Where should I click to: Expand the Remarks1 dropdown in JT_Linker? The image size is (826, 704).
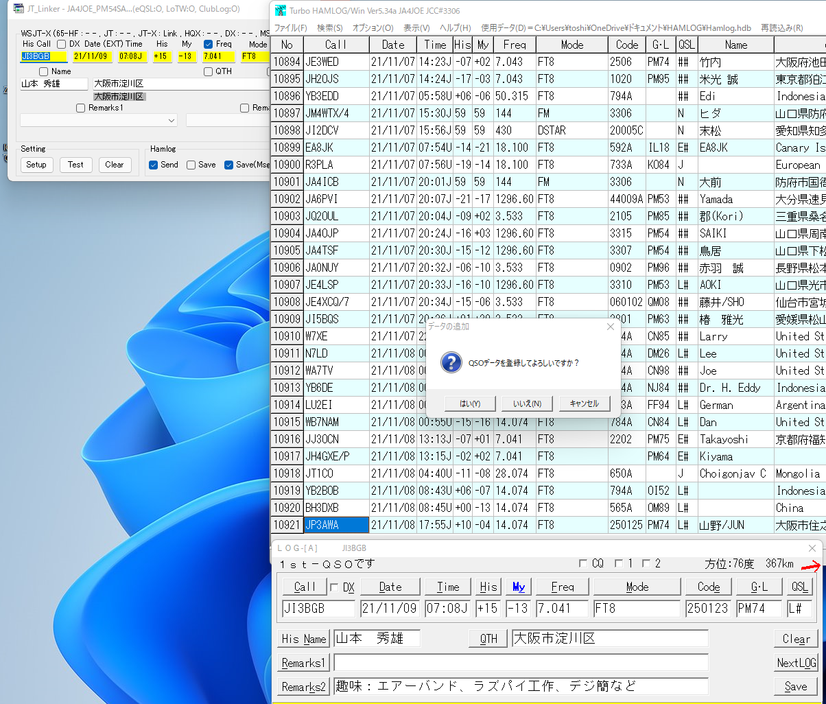click(x=171, y=120)
